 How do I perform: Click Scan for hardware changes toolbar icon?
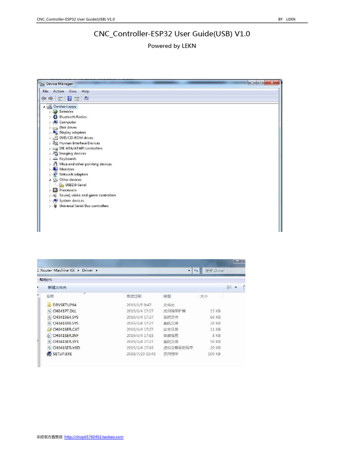(86, 98)
